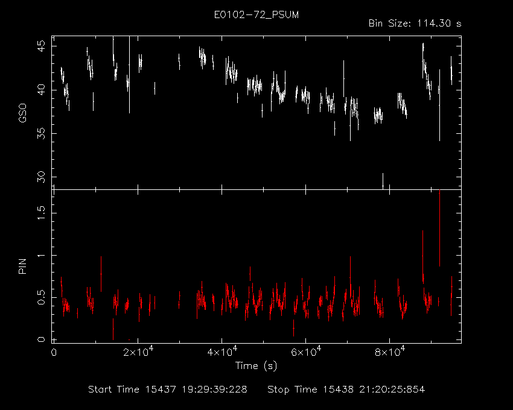Click the 4×10^4 time tick label
Screen dimensions: 513x410
(x=222, y=352)
